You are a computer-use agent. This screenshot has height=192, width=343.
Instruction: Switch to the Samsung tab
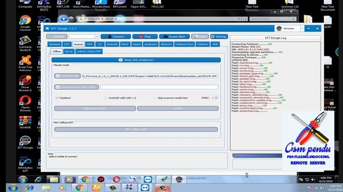(55, 44)
